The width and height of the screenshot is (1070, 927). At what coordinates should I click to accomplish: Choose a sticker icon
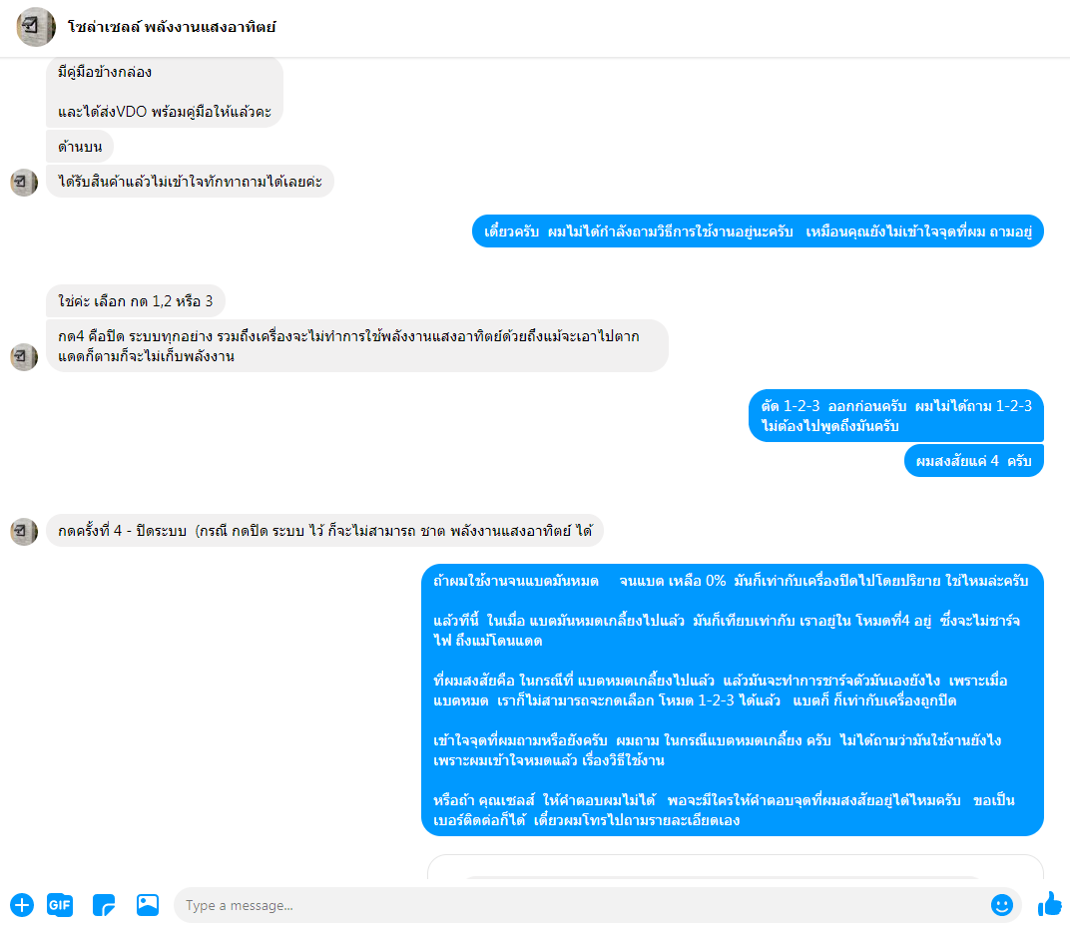(x=104, y=905)
